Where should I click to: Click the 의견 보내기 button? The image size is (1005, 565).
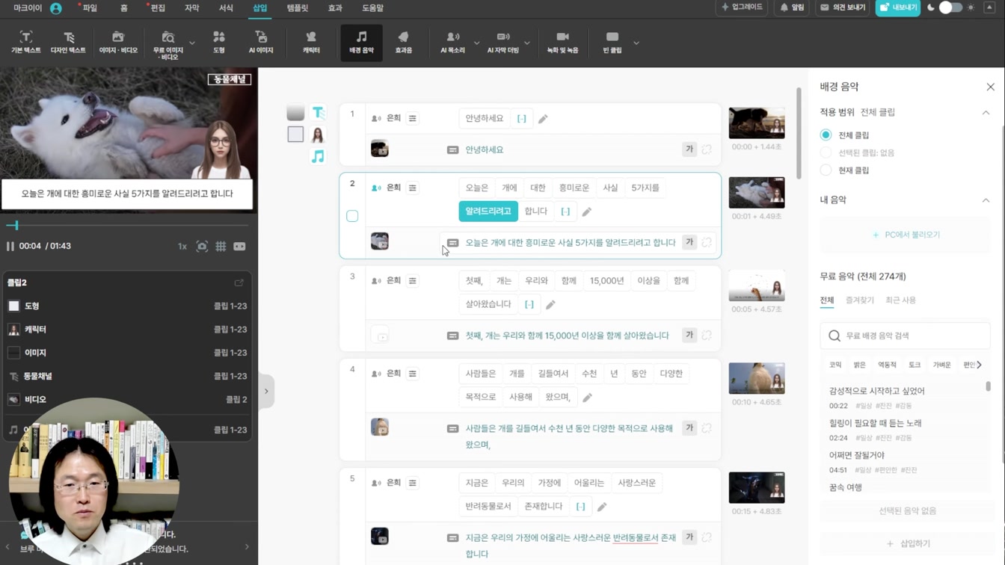pyautogui.click(x=843, y=7)
